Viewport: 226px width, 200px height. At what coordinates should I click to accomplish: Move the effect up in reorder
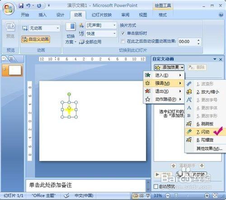pos(174,166)
